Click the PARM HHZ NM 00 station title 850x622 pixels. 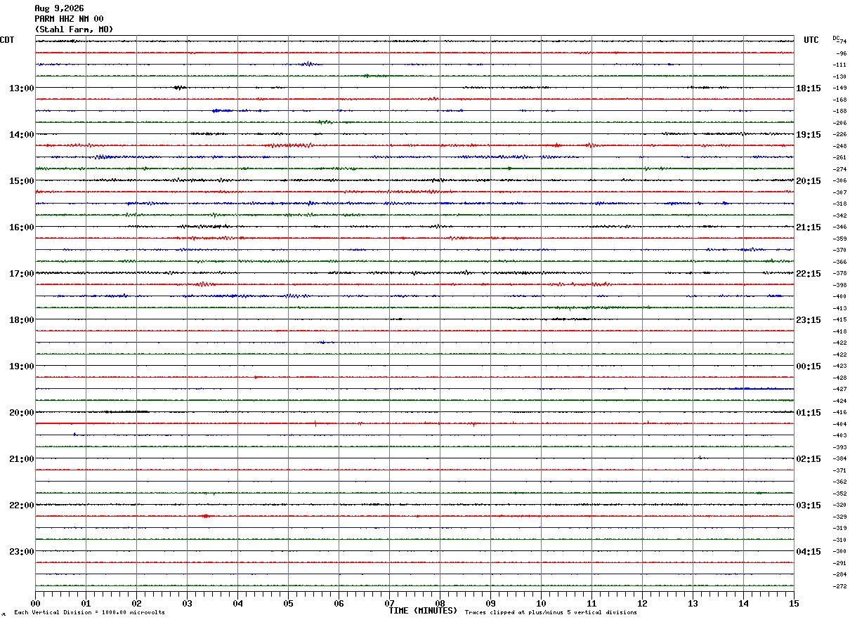(70, 19)
